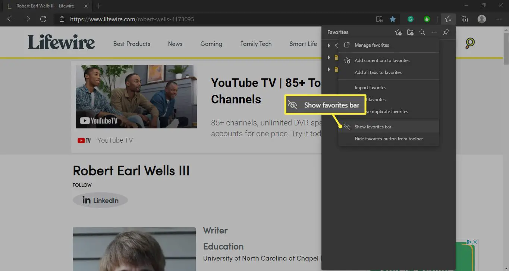Viewport: 509px width, 271px height.
Task: Click the University of North Carolina text
Action: [x=262, y=258]
